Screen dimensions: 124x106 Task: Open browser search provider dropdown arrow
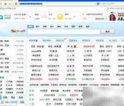click(101, 4)
